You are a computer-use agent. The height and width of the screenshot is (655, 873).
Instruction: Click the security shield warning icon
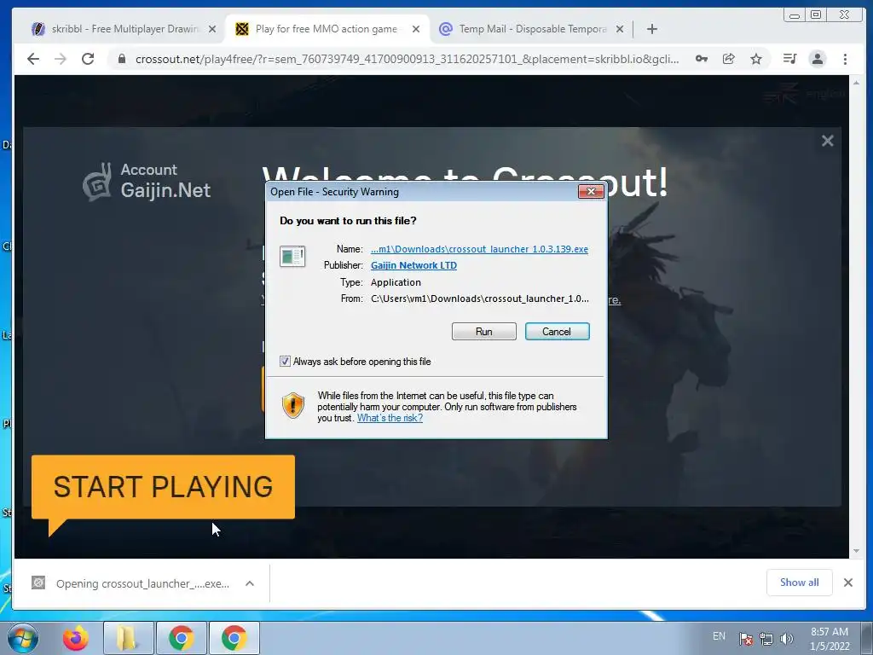pyautogui.click(x=293, y=405)
